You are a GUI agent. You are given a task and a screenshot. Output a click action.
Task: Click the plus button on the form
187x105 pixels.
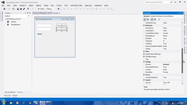62,25
